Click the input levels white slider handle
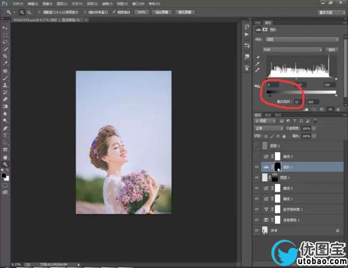Image resolution: width=348 pixels, height=268 pixels. 336,79
